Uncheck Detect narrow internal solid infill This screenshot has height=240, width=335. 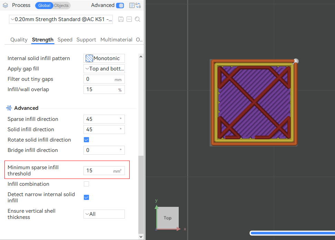tap(86, 198)
